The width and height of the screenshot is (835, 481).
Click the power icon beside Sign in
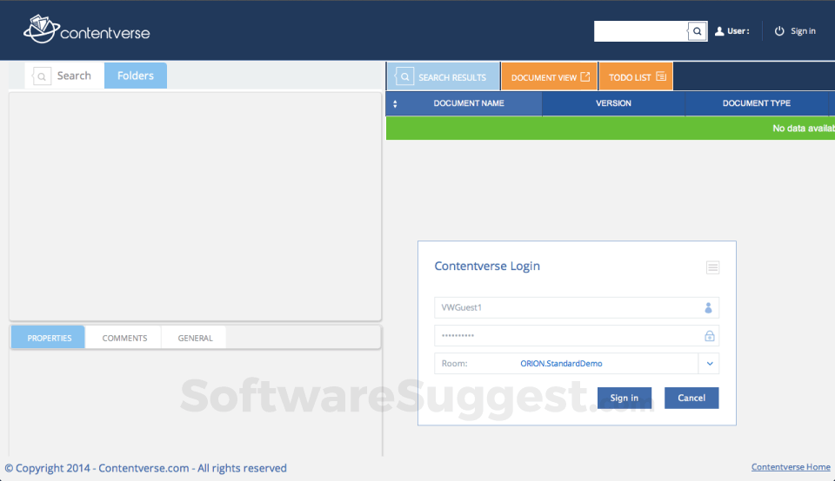[779, 31]
